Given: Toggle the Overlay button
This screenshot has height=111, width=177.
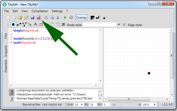Looking at the screenshot, I should [x=81, y=18].
